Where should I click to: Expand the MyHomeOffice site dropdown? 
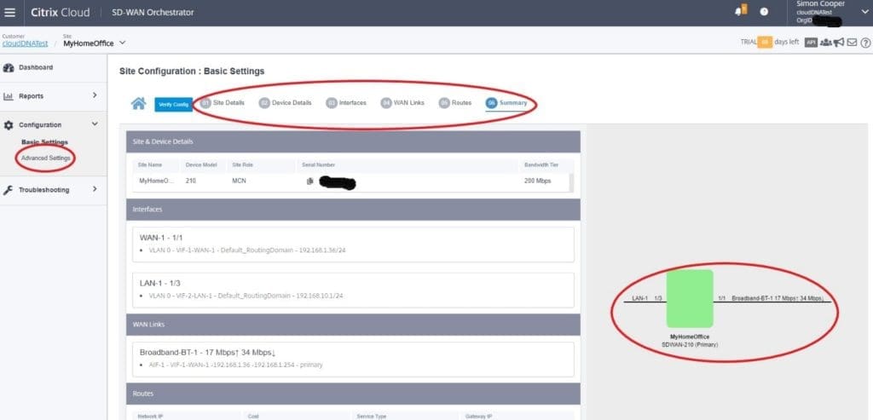coord(123,43)
